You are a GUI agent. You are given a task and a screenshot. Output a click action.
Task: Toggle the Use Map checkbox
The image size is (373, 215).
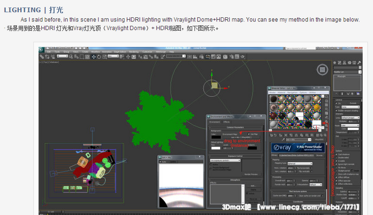tap(249, 134)
